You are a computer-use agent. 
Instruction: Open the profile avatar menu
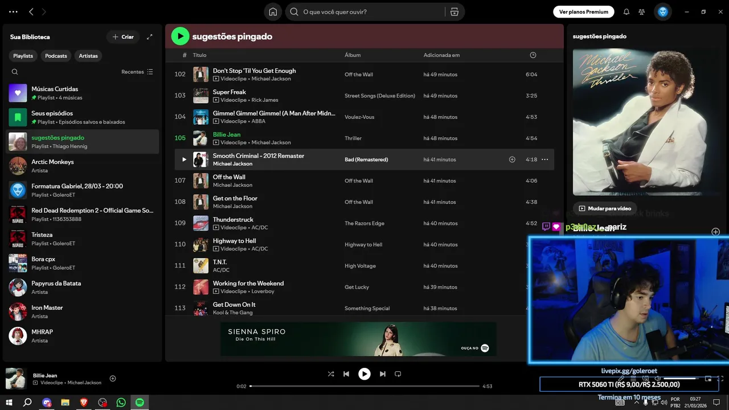663,12
